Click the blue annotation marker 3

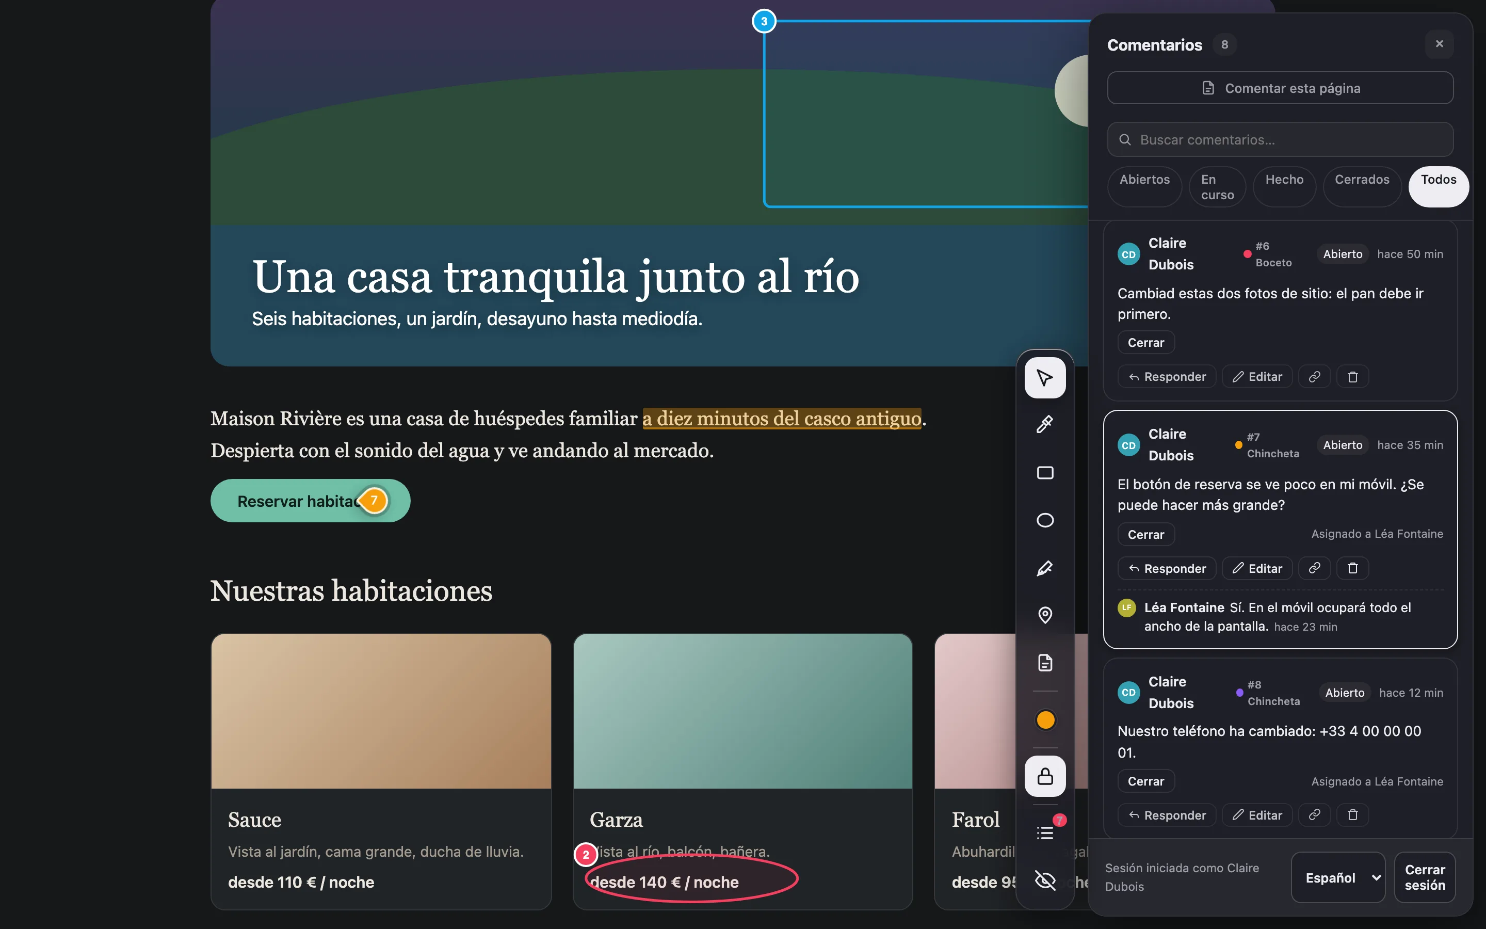764,22
